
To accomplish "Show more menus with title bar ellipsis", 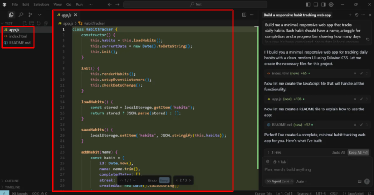I will [x=90, y=5].
